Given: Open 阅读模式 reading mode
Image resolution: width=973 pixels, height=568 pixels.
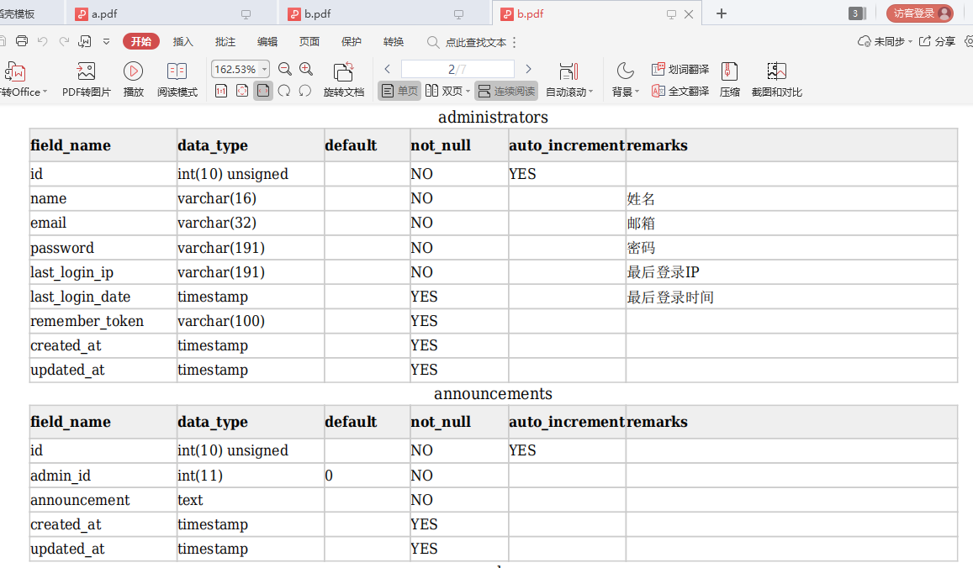Looking at the screenshot, I should click(177, 71).
